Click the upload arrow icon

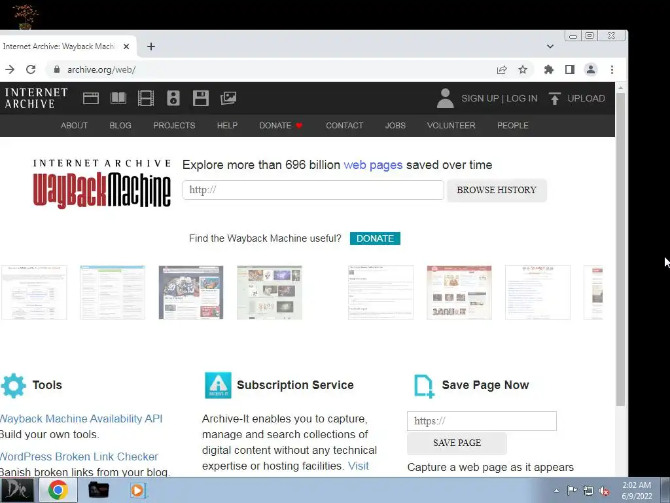coord(555,98)
